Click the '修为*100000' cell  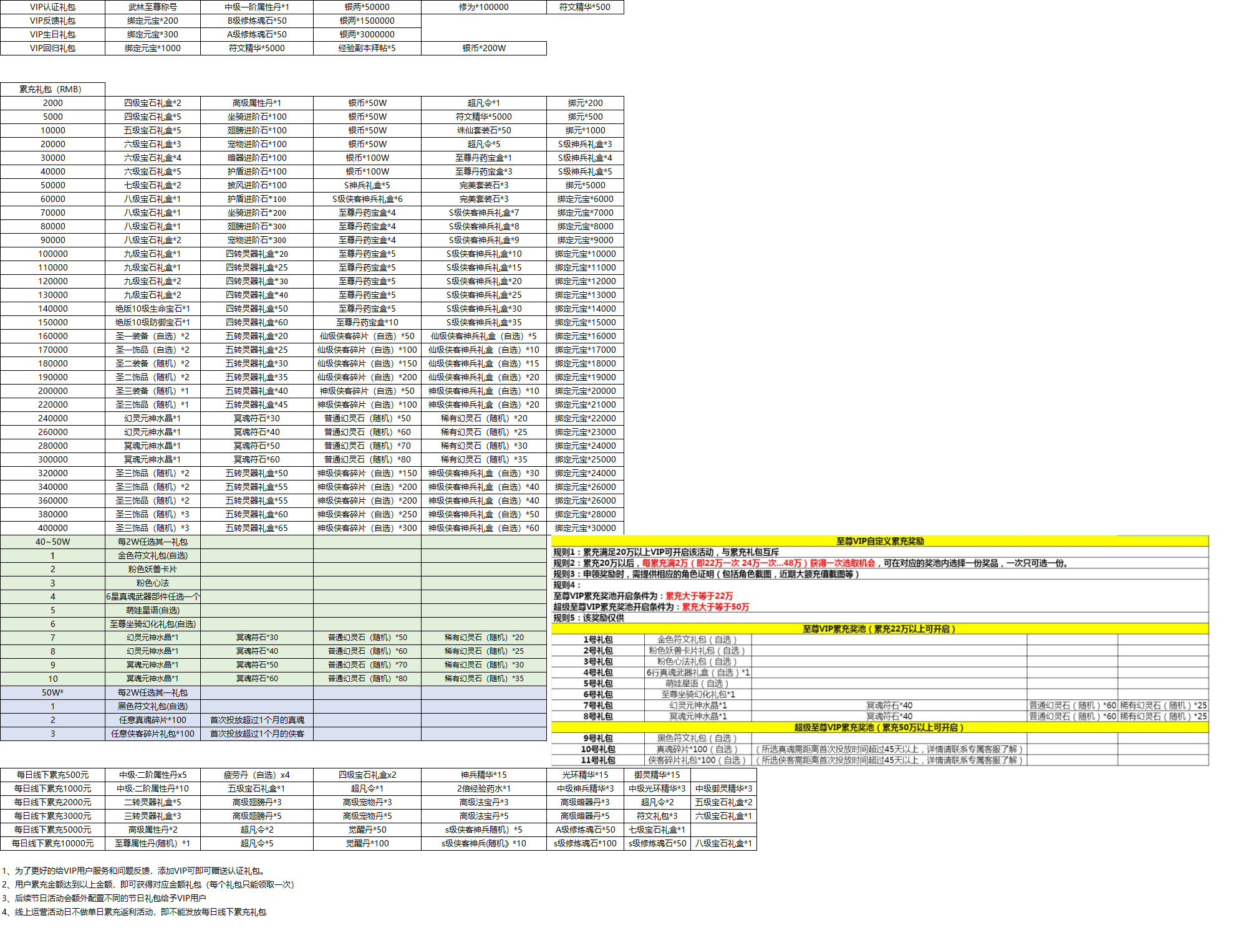coord(484,7)
